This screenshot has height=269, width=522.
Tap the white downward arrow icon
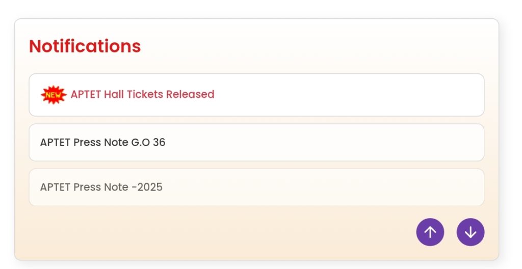[470, 232]
